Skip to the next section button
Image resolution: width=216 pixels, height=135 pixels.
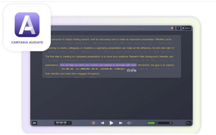tap(121, 123)
